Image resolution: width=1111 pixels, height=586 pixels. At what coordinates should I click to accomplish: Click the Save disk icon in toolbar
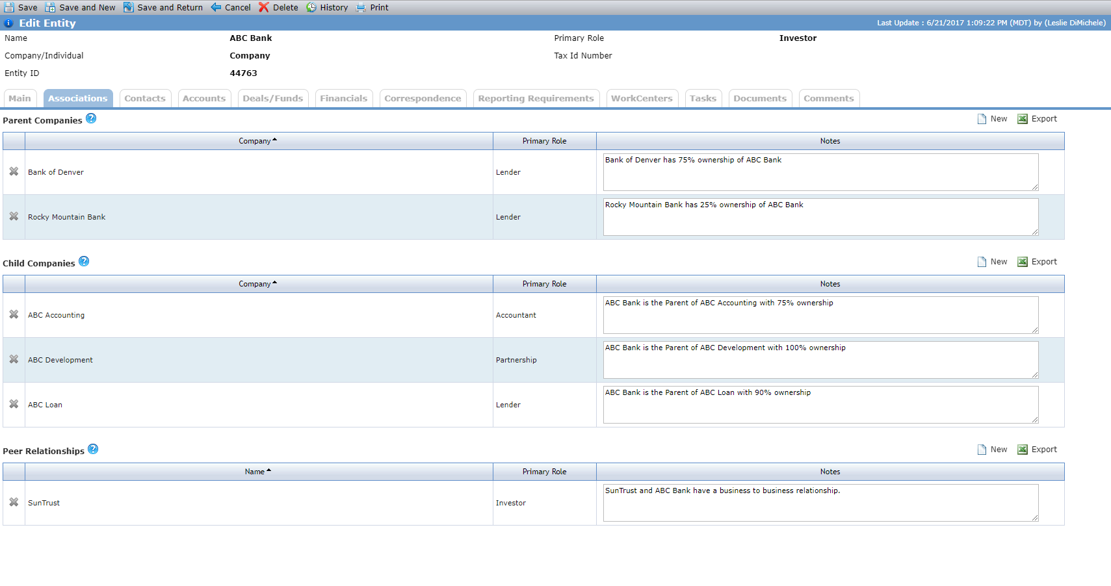click(9, 7)
